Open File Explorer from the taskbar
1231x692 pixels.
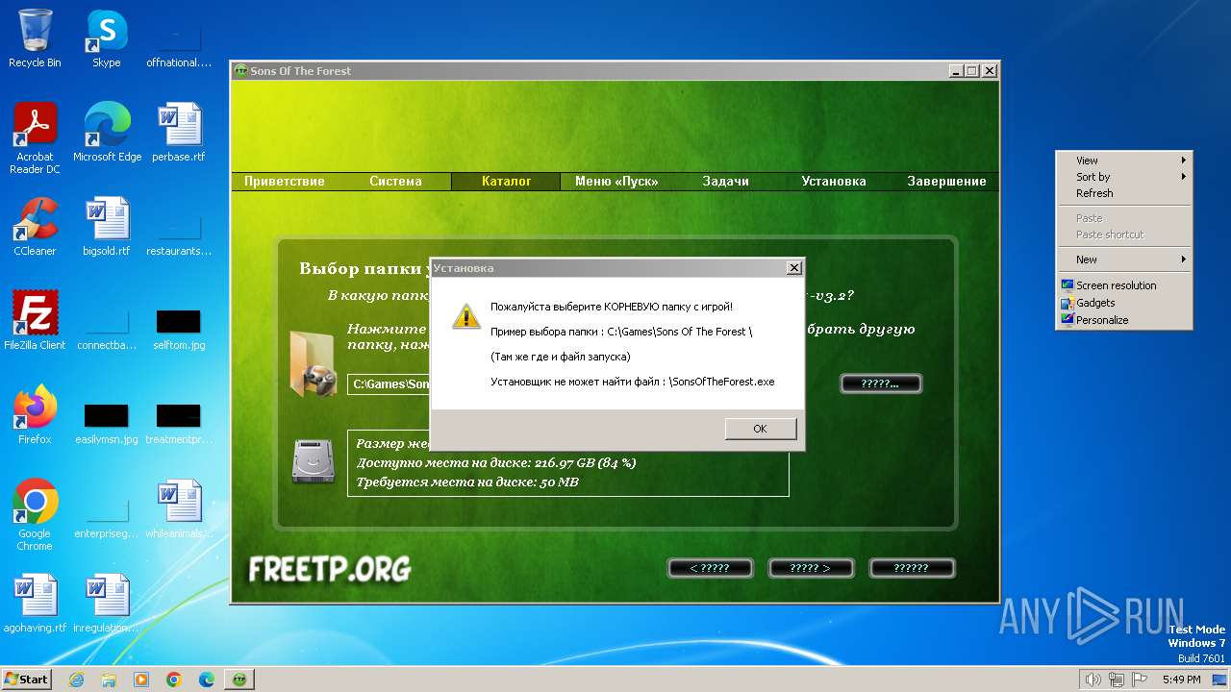tap(109, 680)
